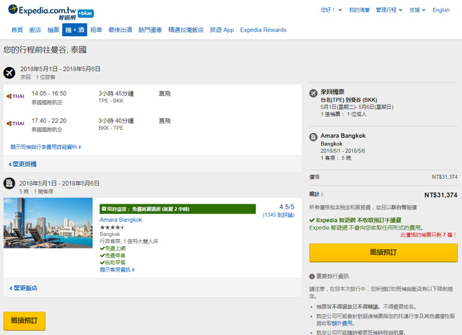Open 精選台灣飯店 tab

coord(186,30)
